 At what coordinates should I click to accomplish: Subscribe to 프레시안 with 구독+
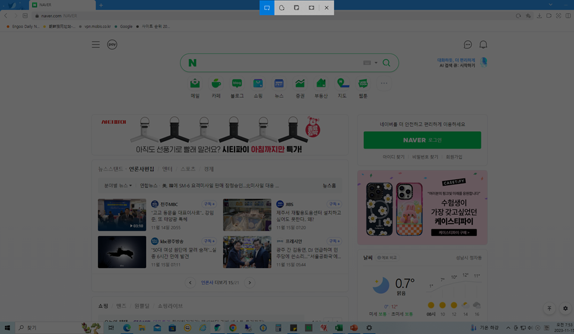(334, 241)
